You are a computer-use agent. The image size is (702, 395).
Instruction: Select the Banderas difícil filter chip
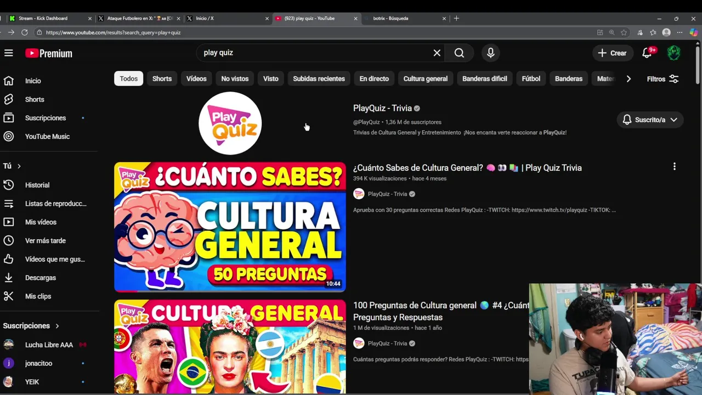click(485, 78)
